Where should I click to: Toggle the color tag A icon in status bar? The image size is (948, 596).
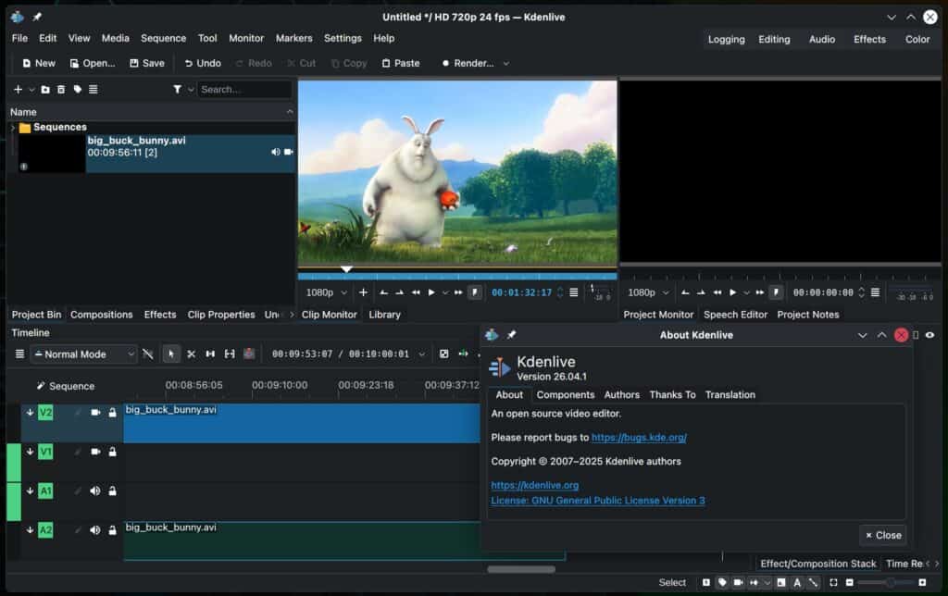[797, 583]
